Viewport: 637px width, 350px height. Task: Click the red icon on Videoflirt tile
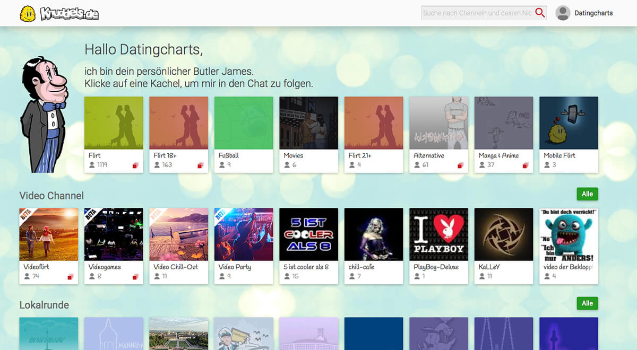coord(71,277)
